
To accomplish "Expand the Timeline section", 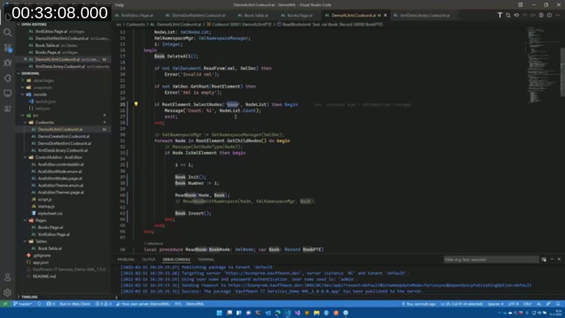I will [29, 297].
